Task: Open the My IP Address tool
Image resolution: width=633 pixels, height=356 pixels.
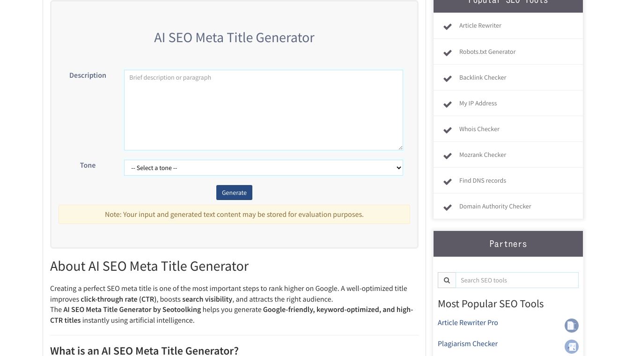Action: [478, 103]
